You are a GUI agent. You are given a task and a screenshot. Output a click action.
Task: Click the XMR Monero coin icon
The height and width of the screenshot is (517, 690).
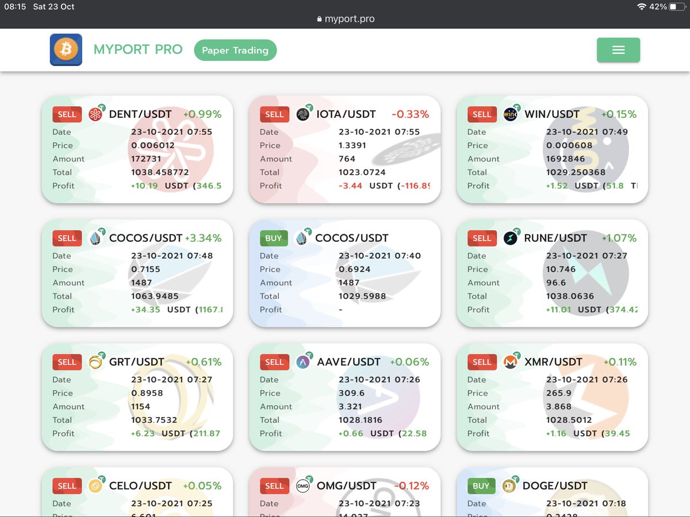pyautogui.click(x=511, y=362)
